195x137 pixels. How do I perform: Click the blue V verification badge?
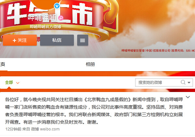pos(57,6)
